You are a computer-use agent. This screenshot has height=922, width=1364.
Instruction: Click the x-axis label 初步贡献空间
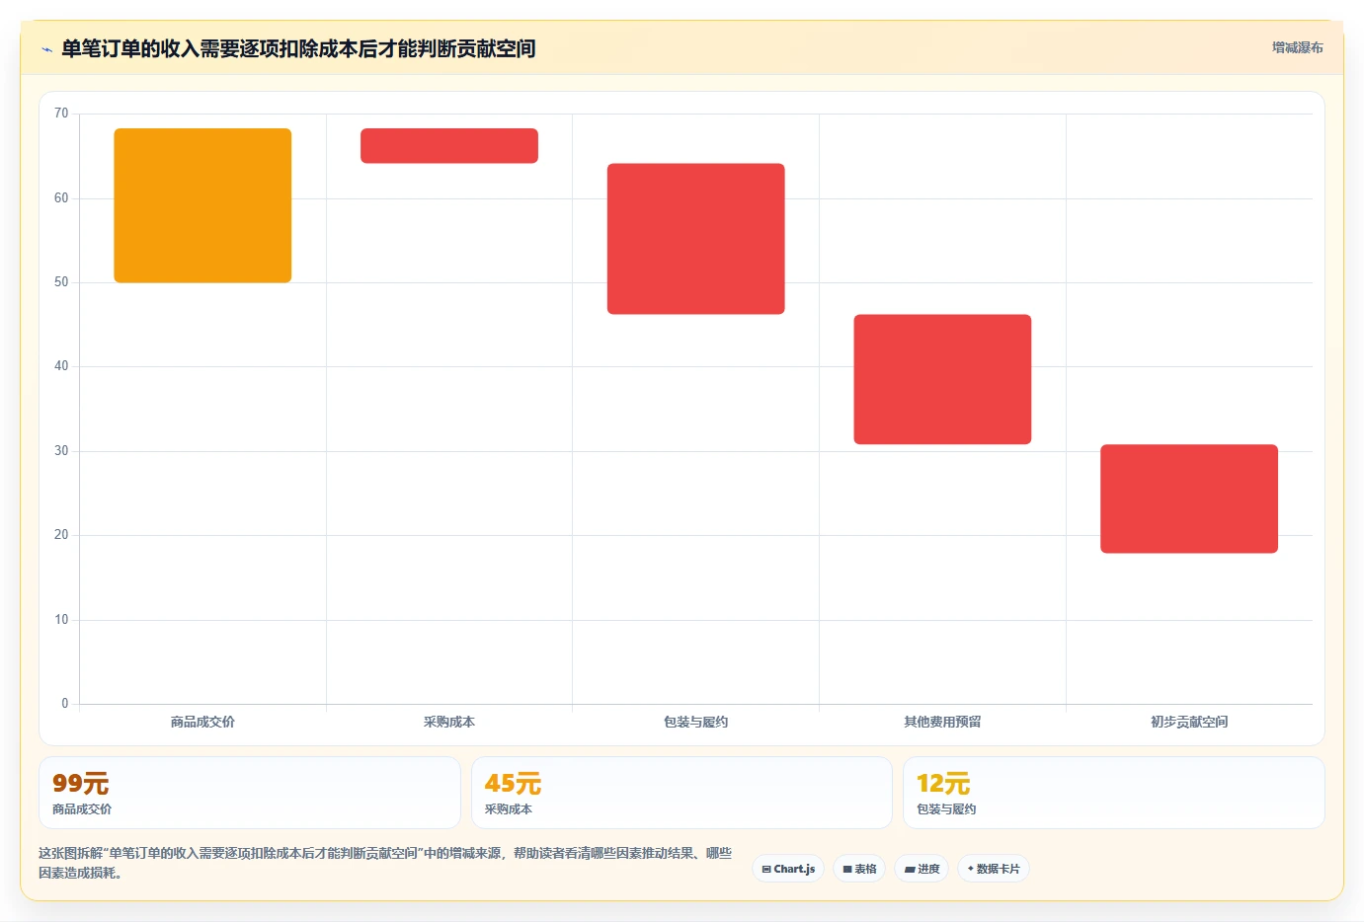coord(1189,722)
